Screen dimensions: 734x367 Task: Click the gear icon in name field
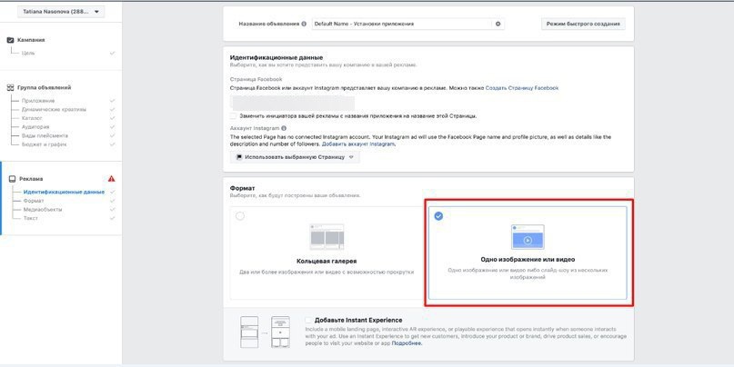pos(498,24)
